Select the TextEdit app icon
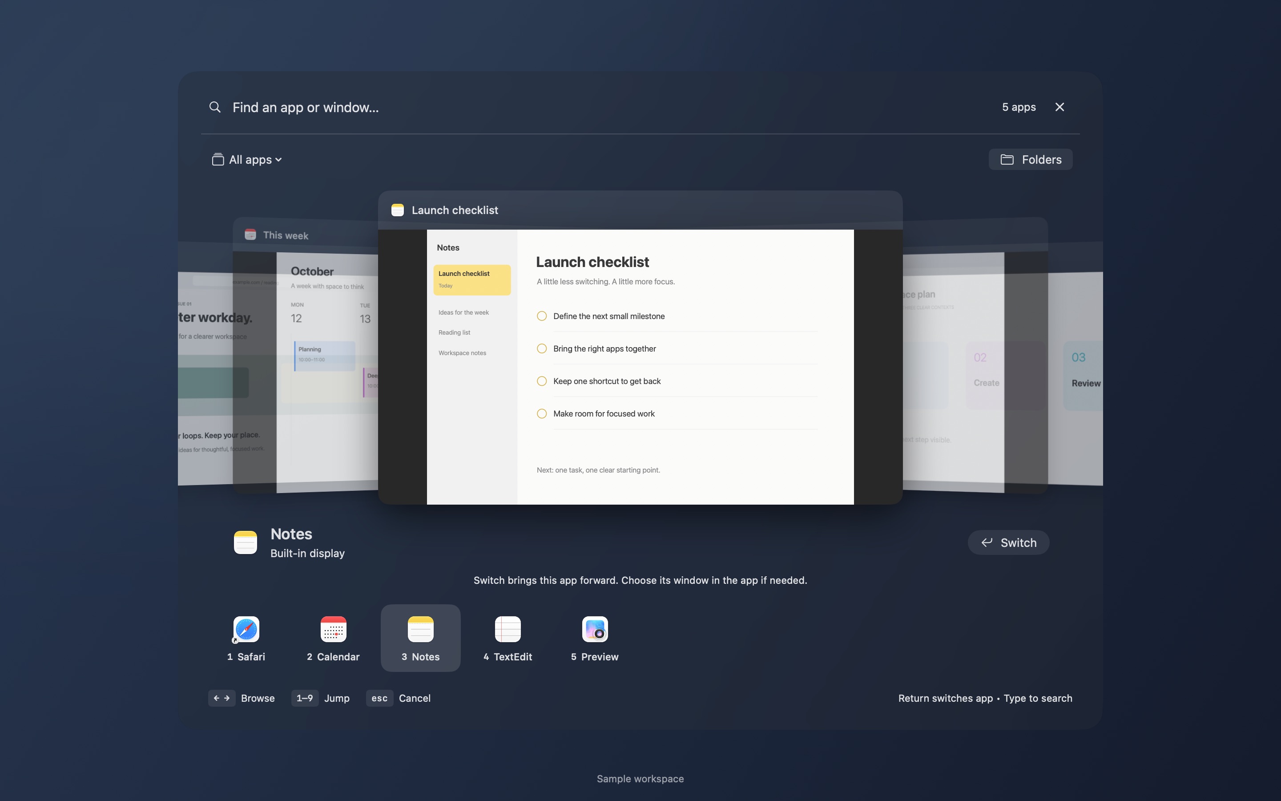The height and width of the screenshot is (801, 1281). (508, 629)
